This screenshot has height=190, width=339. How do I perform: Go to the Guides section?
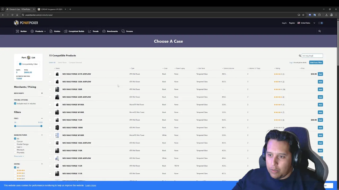tap(55, 31)
